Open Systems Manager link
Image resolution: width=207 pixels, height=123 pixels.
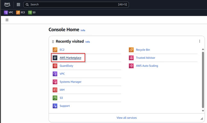click(x=70, y=82)
